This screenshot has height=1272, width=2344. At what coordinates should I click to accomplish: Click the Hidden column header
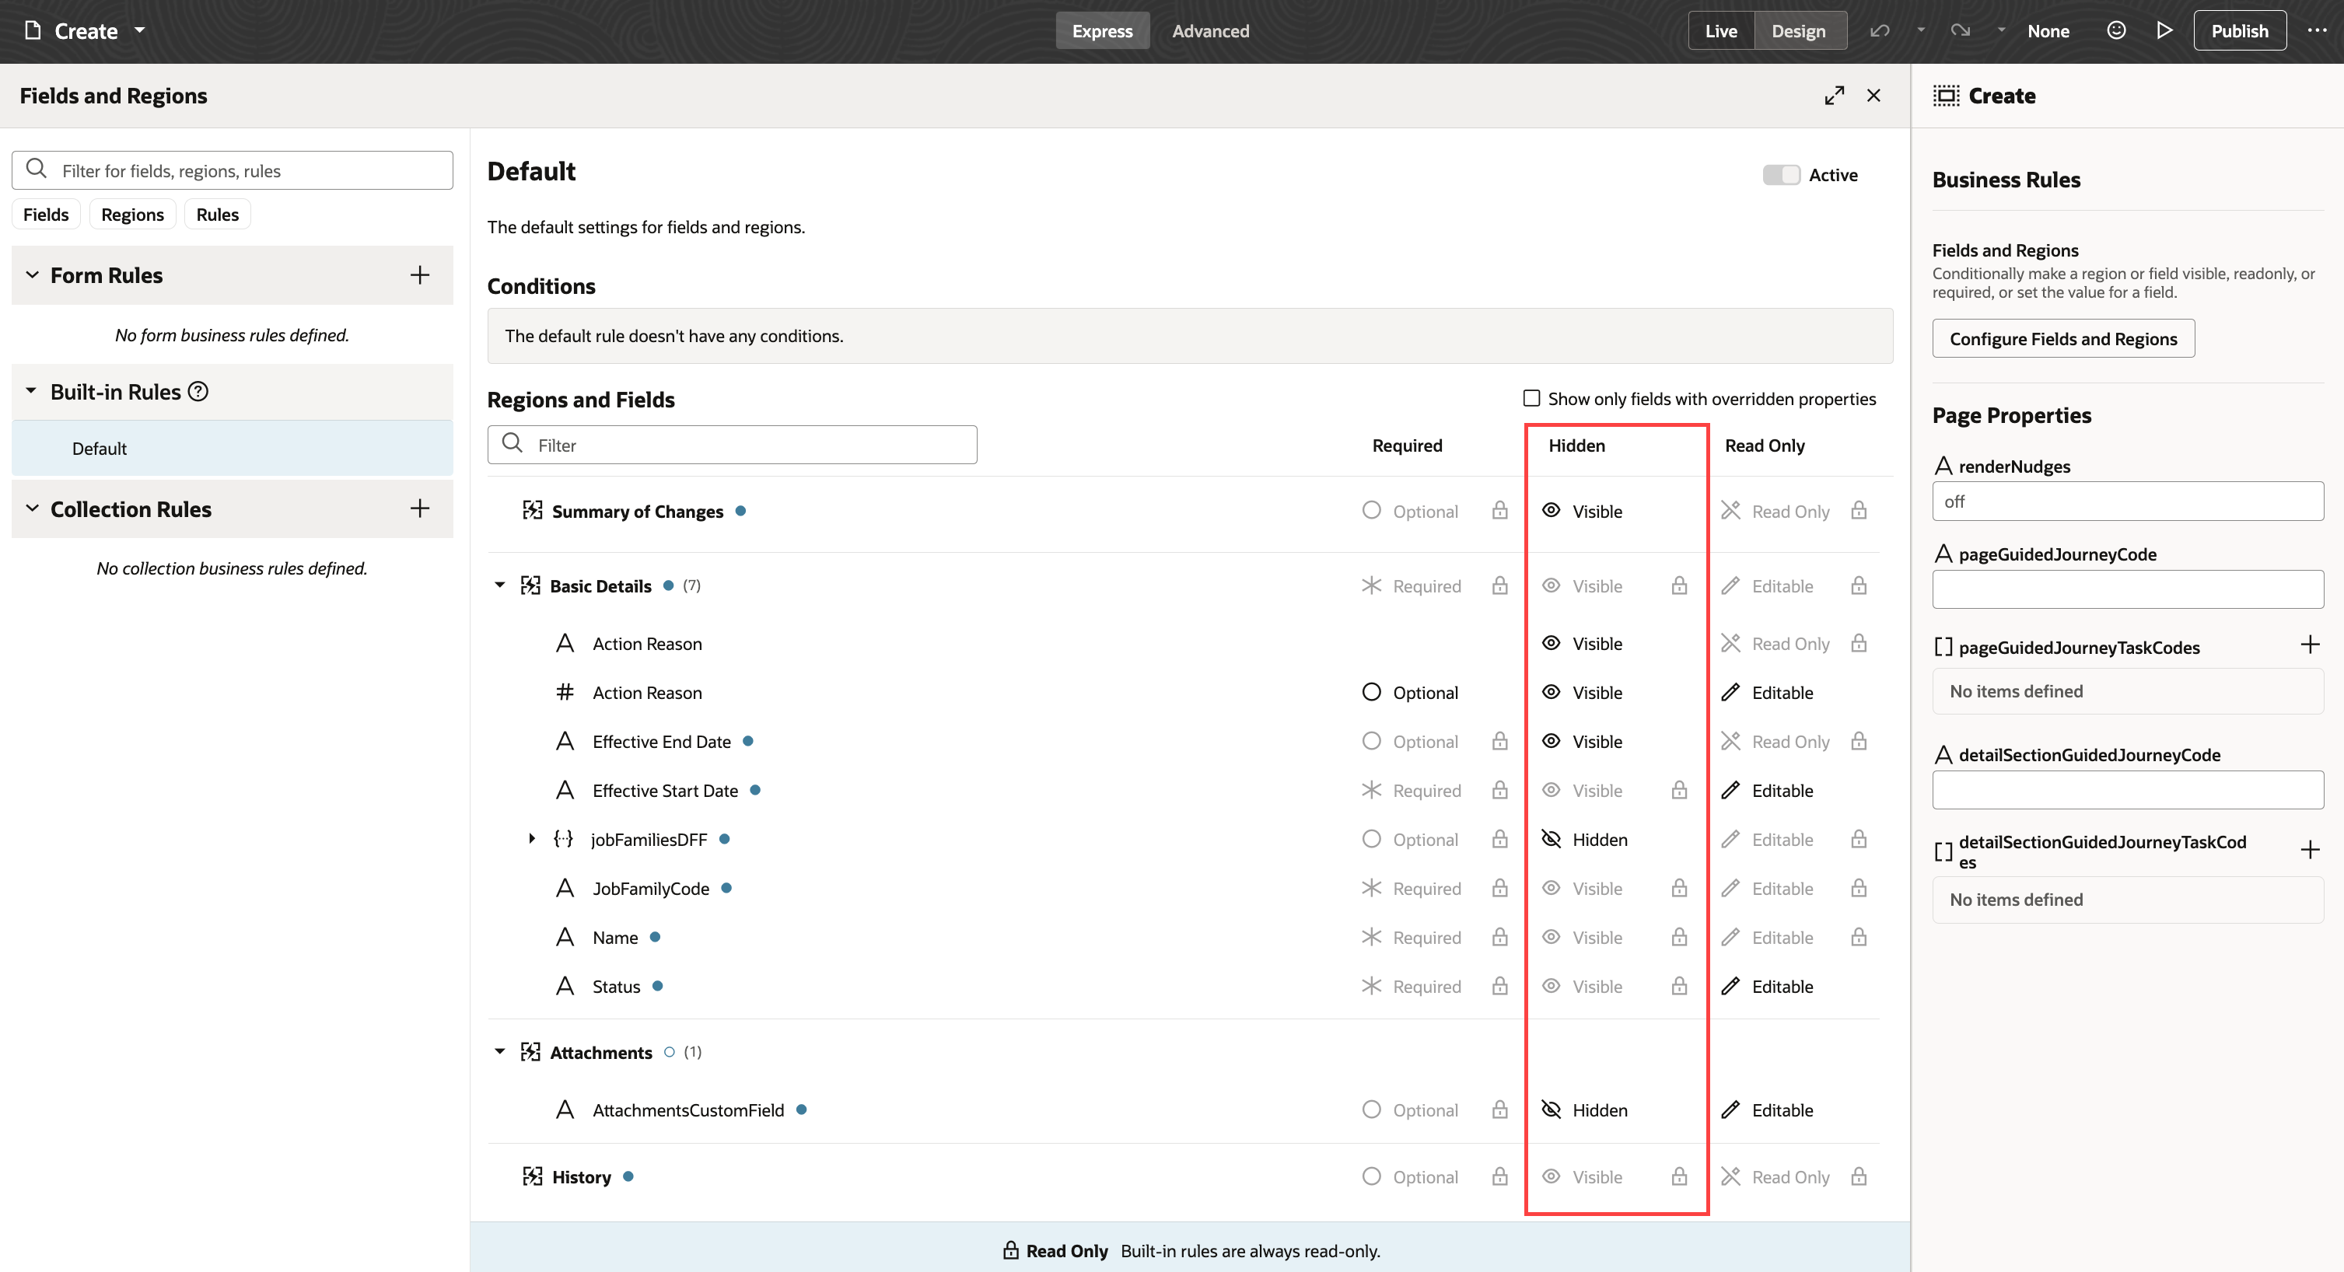(1576, 446)
